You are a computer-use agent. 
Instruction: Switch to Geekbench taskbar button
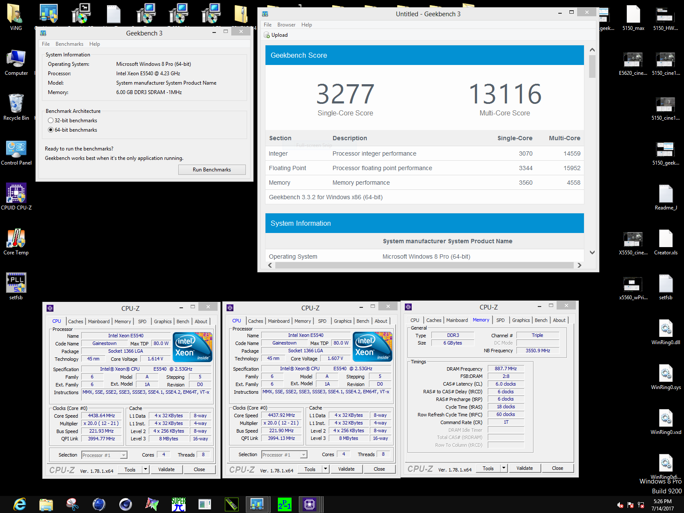click(x=257, y=504)
